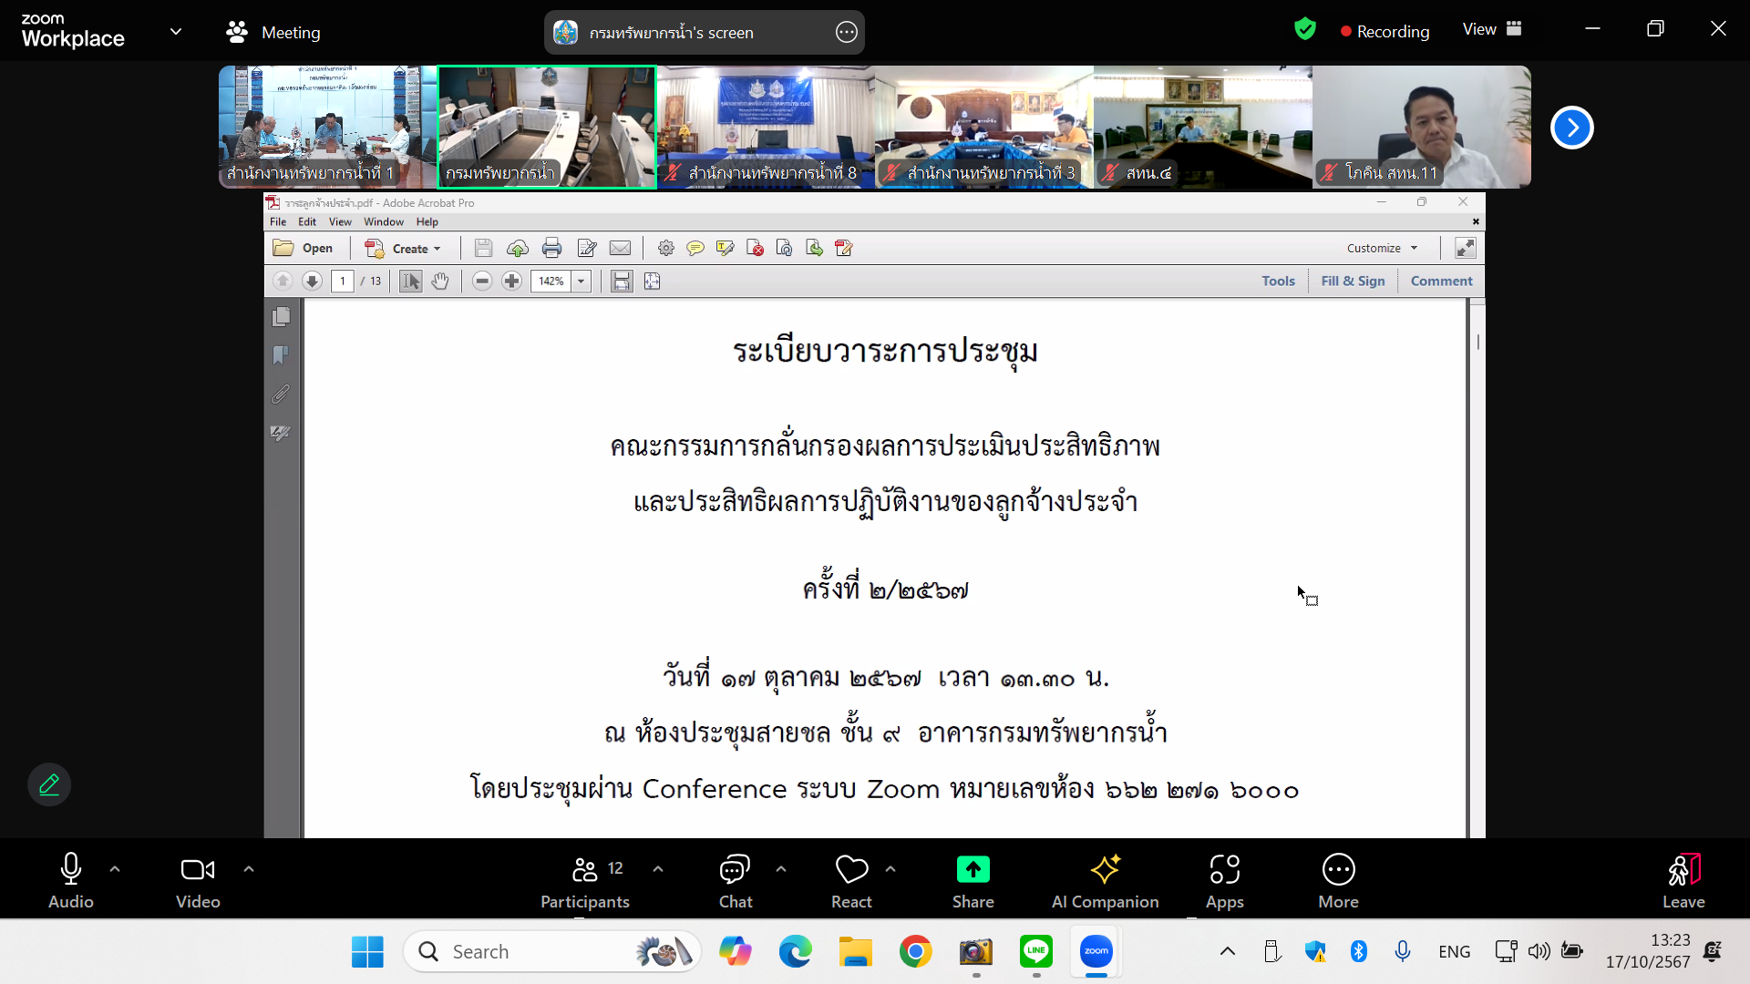Open screen share options ellipsis menu
The width and height of the screenshot is (1750, 984).
(x=846, y=33)
